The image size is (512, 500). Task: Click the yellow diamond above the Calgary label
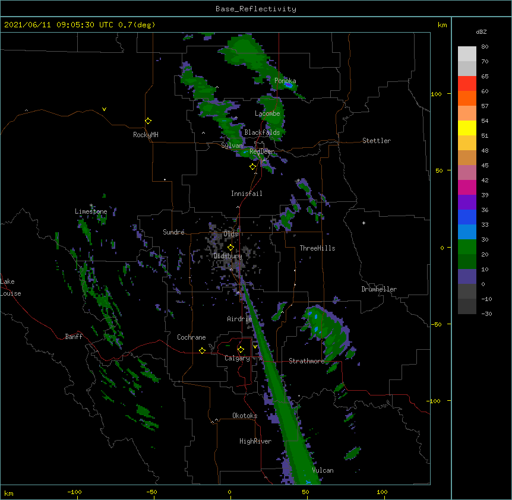241,350
